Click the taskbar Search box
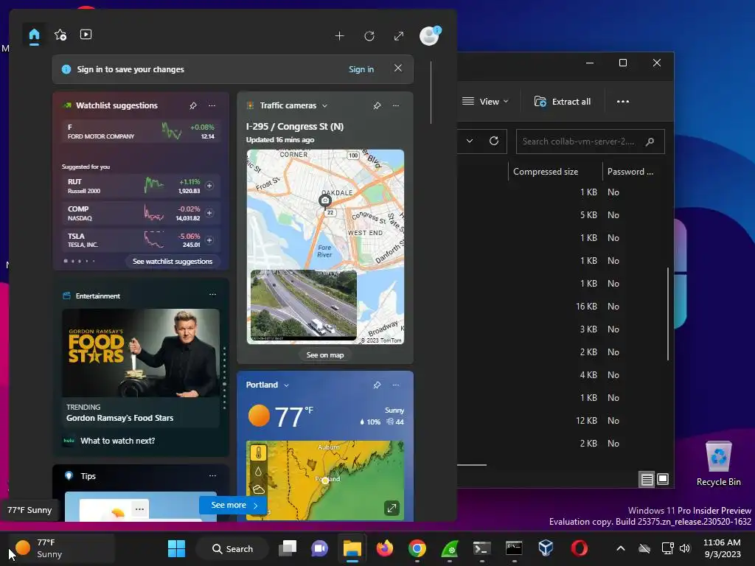Image resolution: width=755 pixels, height=566 pixels. (x=232, y=548)
